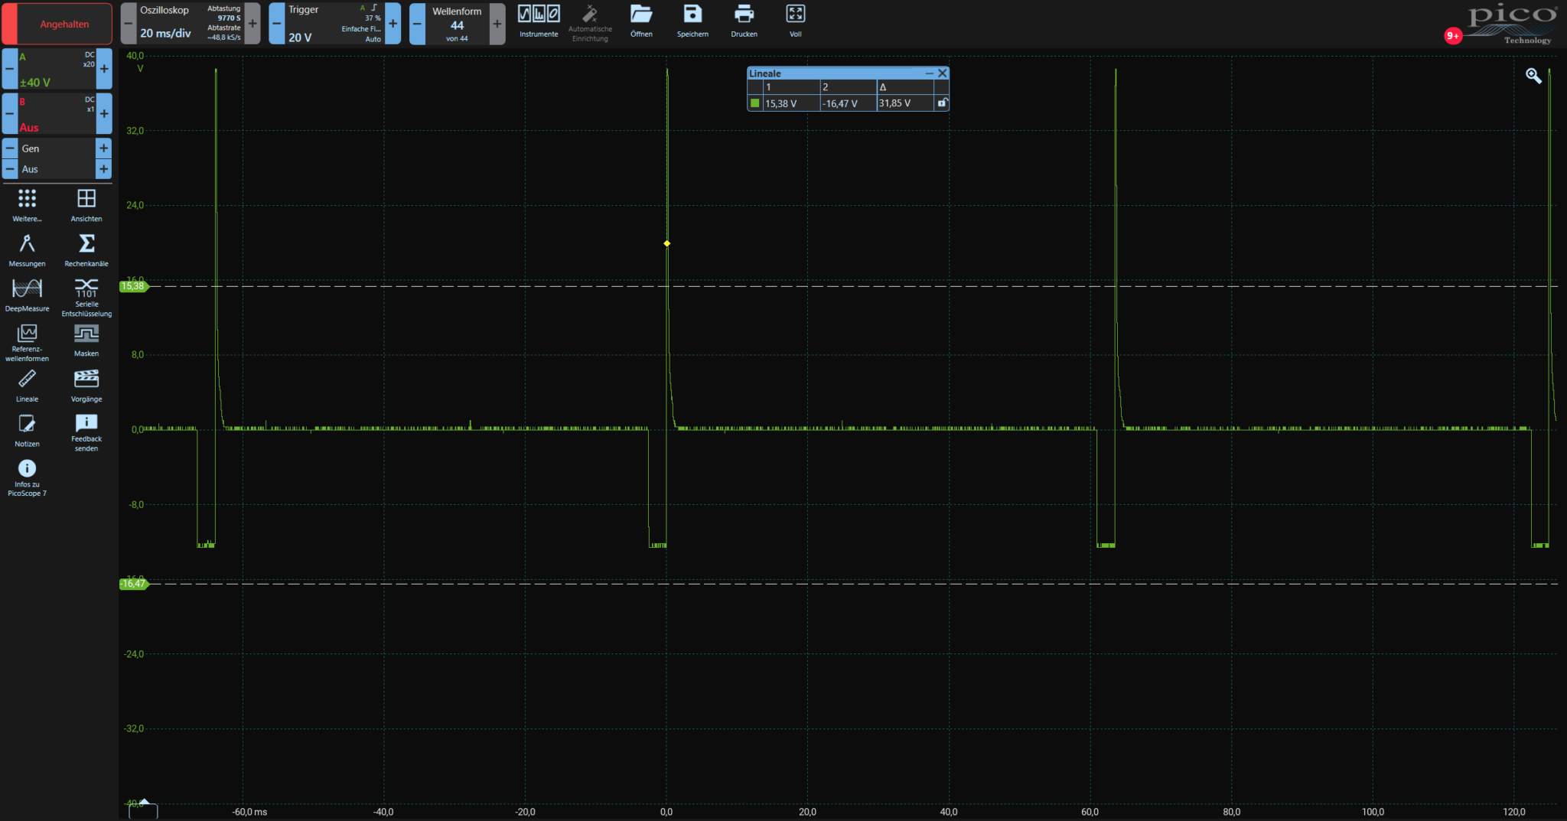Open Referenzwellenformen panel
Viewport: 1567px width, 821px height.
tap(27, 341)
